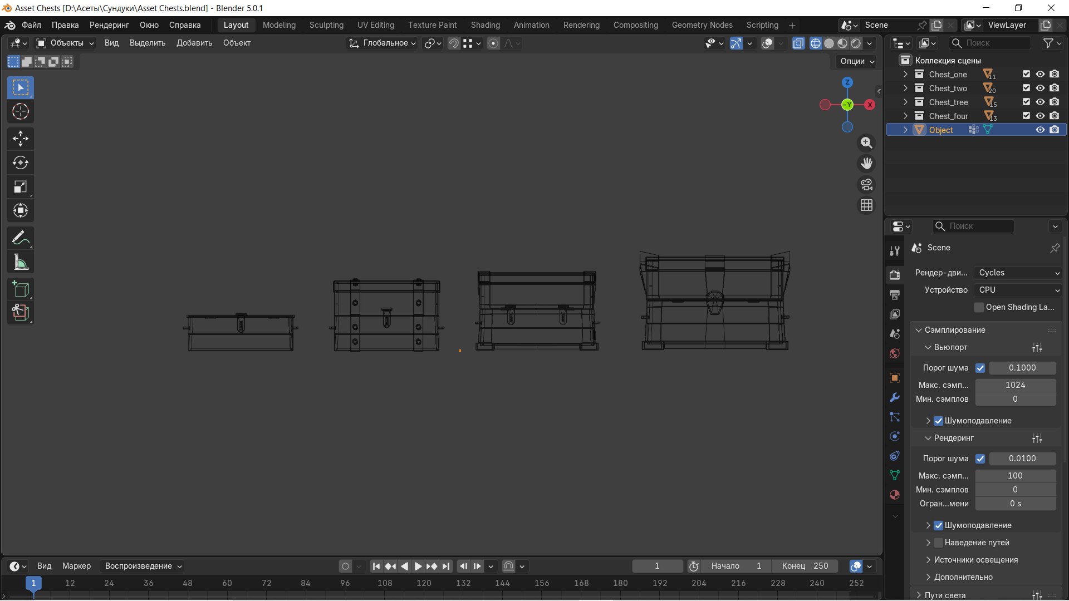
Task: Choose the Annotate pencil tool
Action: pos(21,238)
